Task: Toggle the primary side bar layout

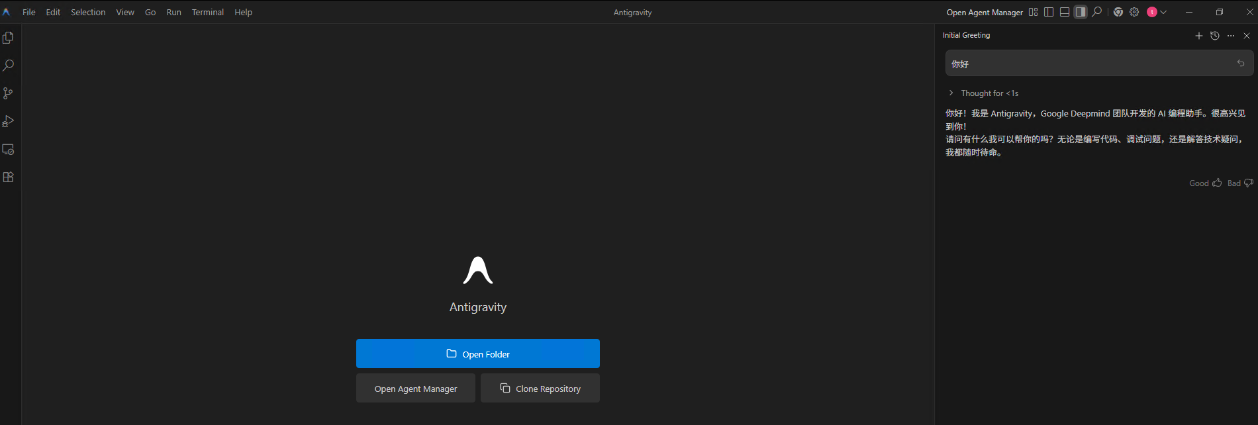Action: click(x=1049, y=12)
